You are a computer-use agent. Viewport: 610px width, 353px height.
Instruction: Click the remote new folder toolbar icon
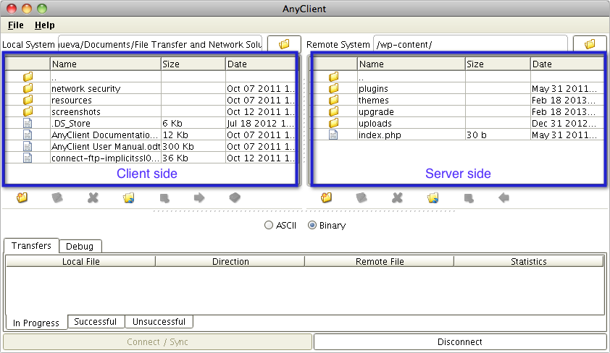327,197
